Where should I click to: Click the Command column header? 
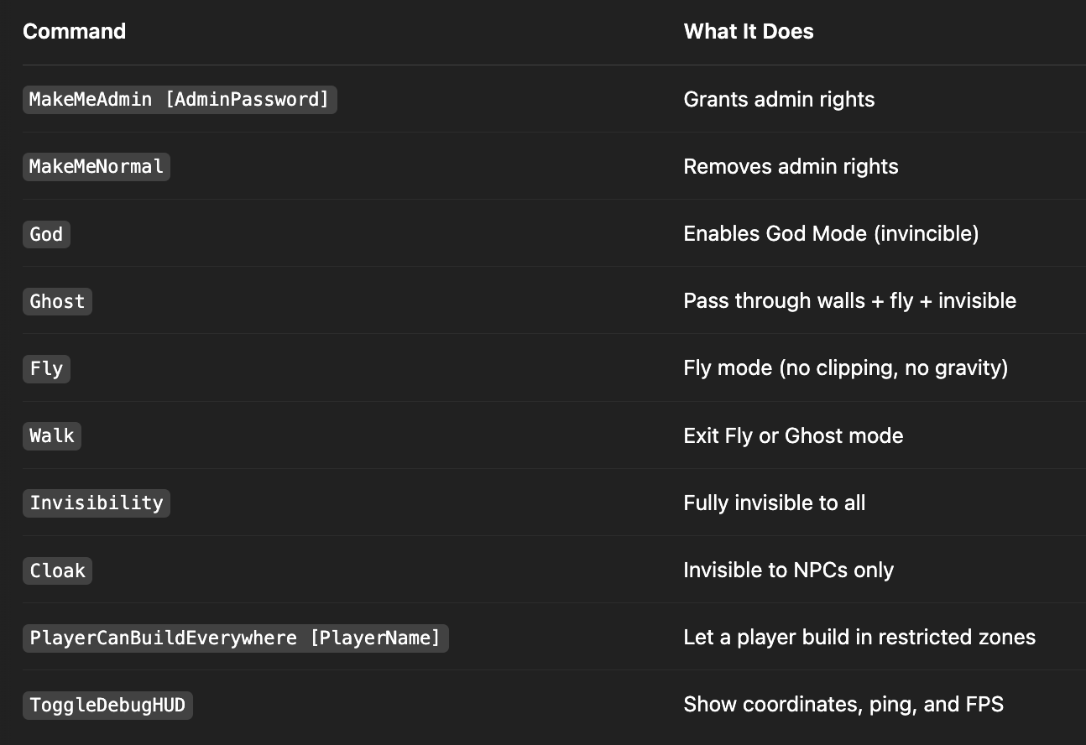74,31
